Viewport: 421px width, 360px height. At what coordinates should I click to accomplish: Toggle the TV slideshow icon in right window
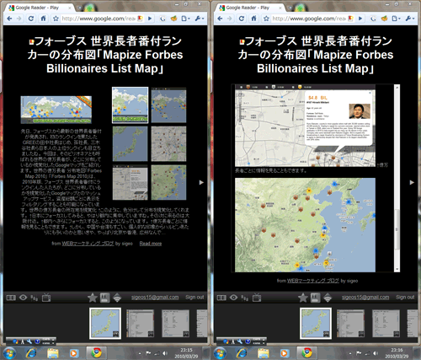[x=257, y=297]
